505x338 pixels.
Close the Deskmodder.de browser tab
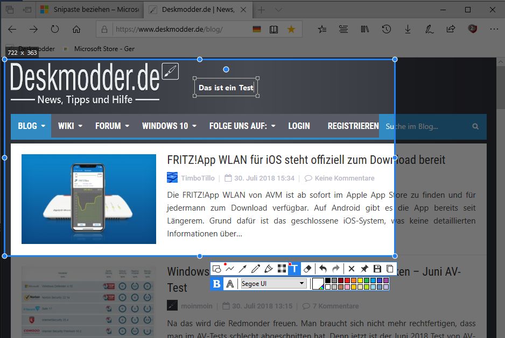[x=243, y=10]
